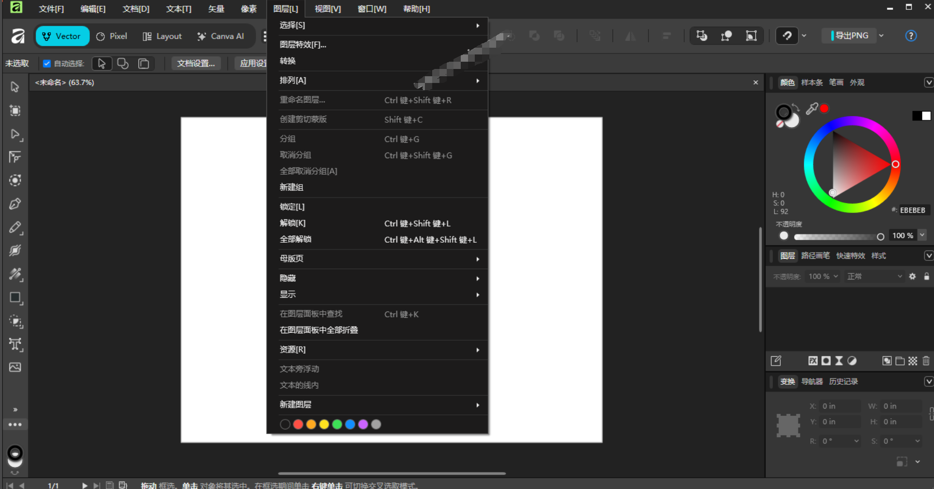Viewport: 934px width, 489px height.
Task: Choose 全部解锁 menu entry
Action: [377, 239]
